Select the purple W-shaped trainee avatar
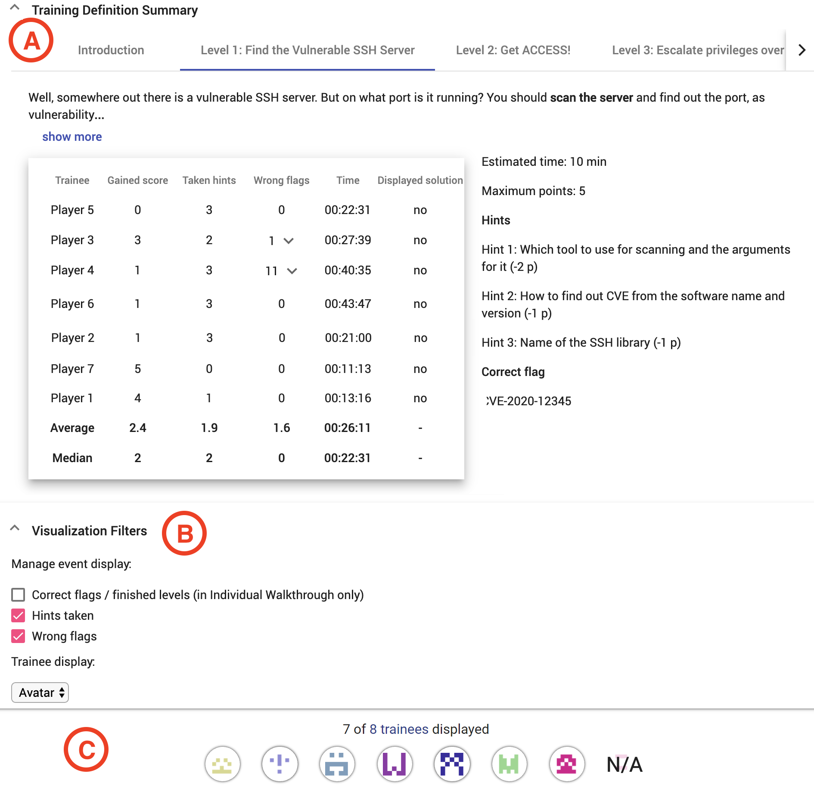Image resolution: width=814 pixels, height=789 pixels. (x=395, y=764)
